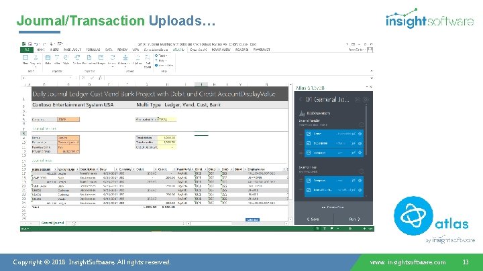The image size is (483, 271).
Task: Click gear icon on first Journal header row
Action: (x=360, y=134)
